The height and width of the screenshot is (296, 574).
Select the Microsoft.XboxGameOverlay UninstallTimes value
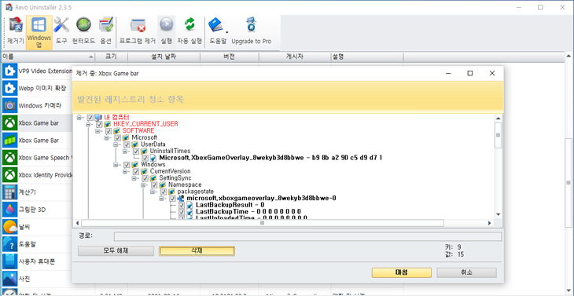pyautogui.click(x=271, y=158)
